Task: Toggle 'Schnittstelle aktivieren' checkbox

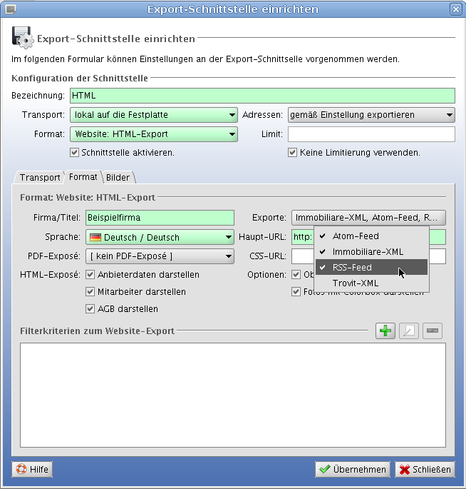Action: [74, 152]
